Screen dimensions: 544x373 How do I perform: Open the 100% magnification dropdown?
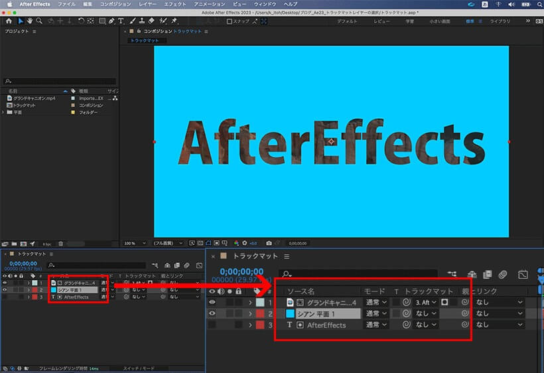[x=135, y=243]
